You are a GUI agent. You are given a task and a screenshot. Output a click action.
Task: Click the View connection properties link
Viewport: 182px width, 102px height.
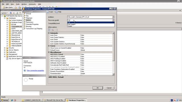point(35,71)
